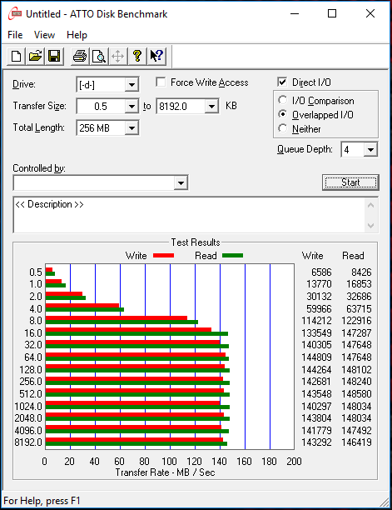Open the Help menu
Screen dimensions: 392x510
(x=77, y=35)
